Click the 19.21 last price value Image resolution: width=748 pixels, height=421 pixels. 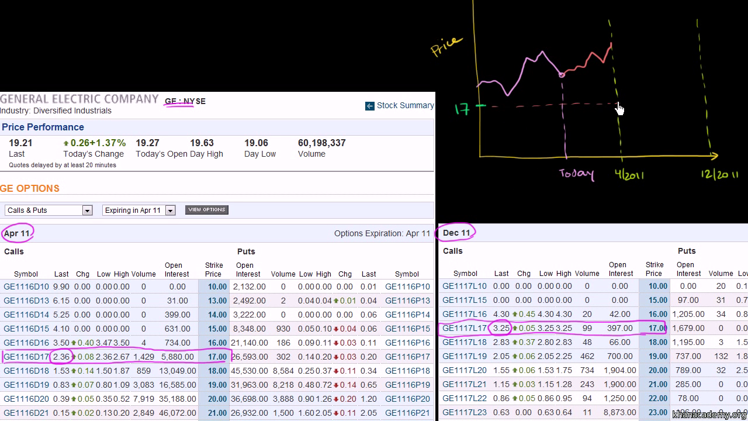point(20,143)
